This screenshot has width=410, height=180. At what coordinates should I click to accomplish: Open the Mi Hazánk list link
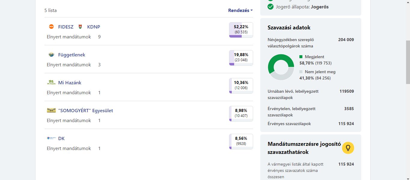[70, 82]
